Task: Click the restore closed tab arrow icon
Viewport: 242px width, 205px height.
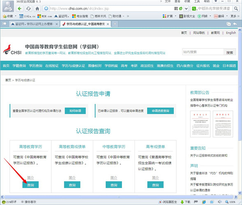Action: 235,24
